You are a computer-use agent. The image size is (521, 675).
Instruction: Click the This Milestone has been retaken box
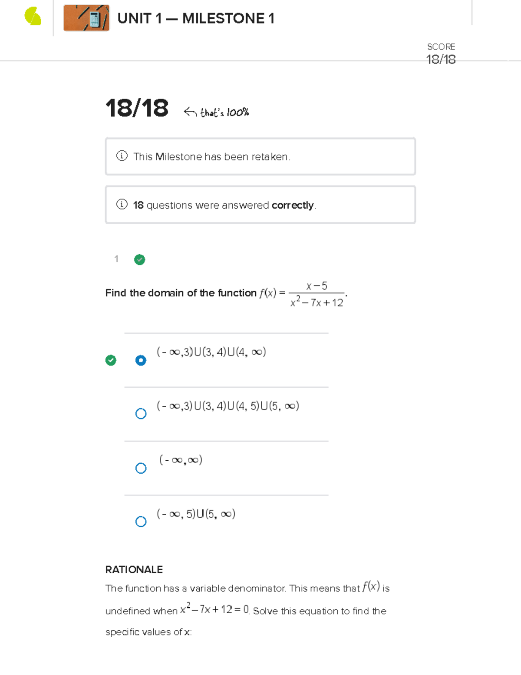click(260, 156)
